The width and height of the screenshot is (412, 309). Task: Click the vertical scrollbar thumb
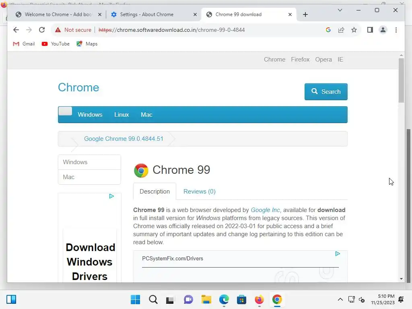401,80
